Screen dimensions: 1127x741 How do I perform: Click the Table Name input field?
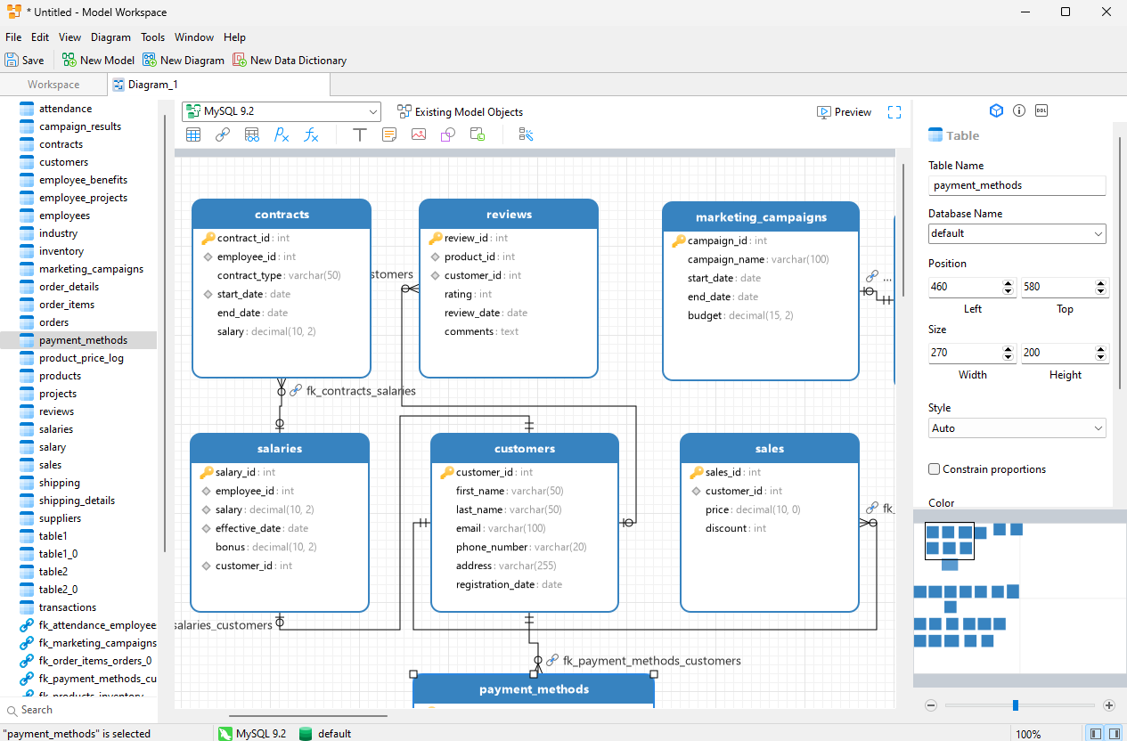(x=1017, y=185)
